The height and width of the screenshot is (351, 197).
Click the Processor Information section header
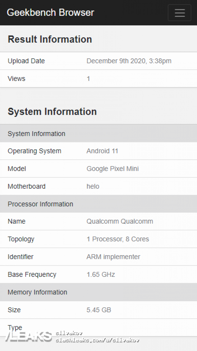pyautogui.click(x=40, y=204)
